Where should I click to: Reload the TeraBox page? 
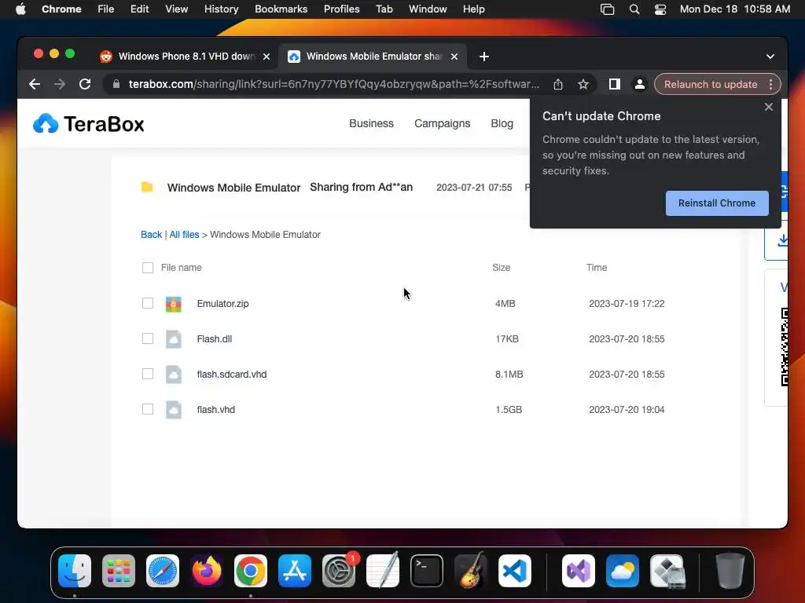click(85, 84)
